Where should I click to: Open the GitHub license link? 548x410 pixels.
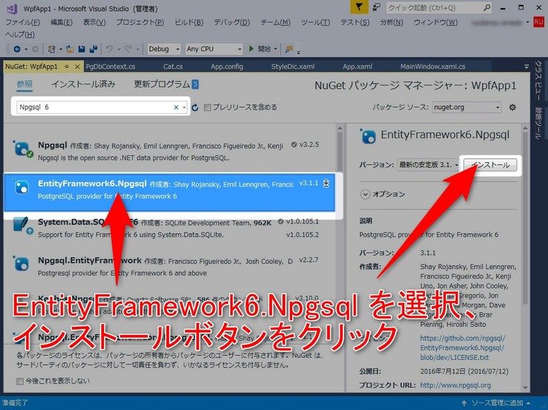[x=463, y=348]
